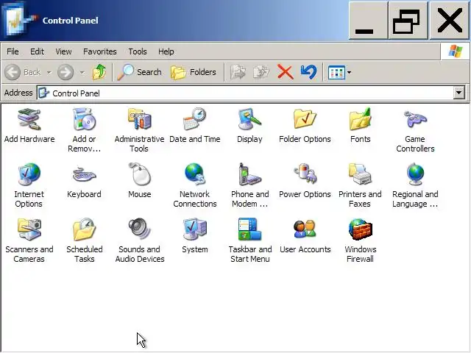Image resolution: width=471 pixels, height=353 pixels.
Task: Minimize the Control Panel window
Action: click(368, 21)
